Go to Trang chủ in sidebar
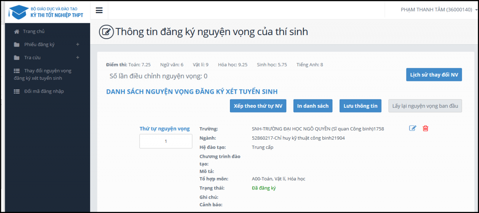The image size is (479, 213). (34, 32)
